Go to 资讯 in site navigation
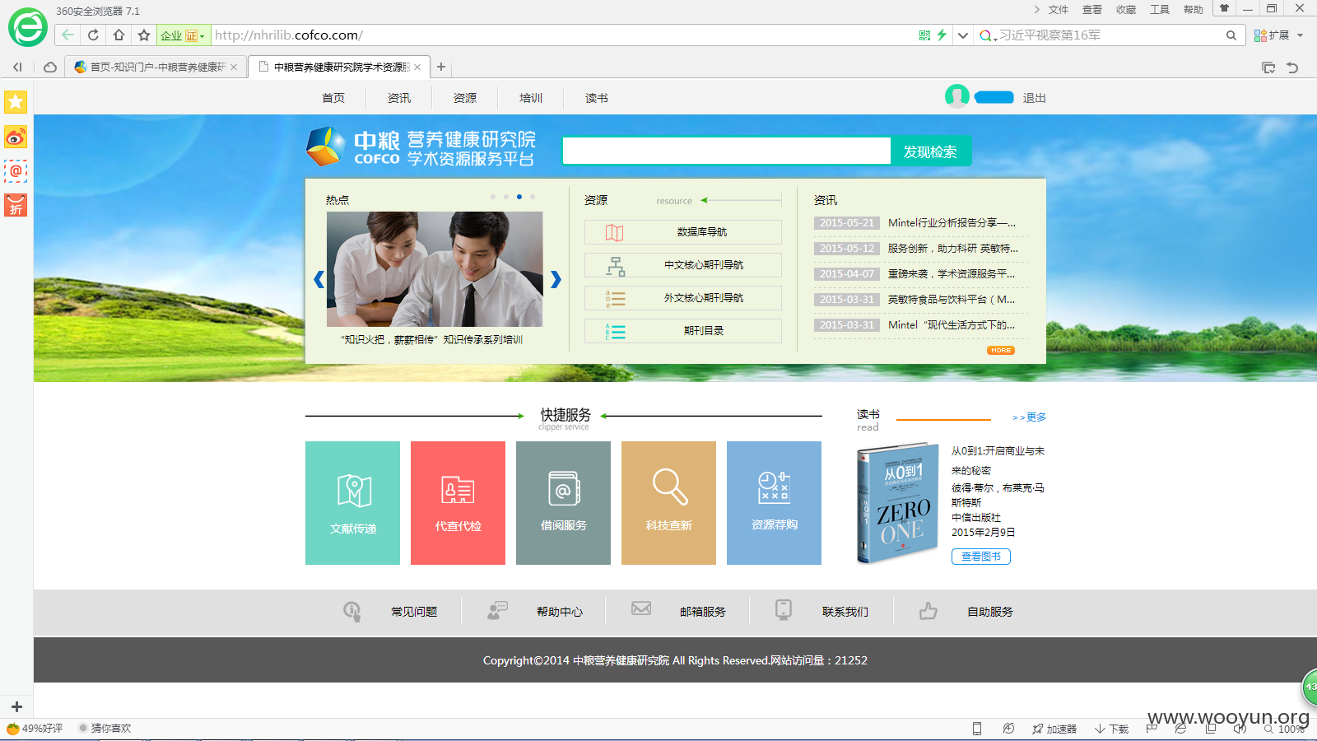Image resolution: width=1317 pixels, height=741 pixels. (x=399, y=98)
